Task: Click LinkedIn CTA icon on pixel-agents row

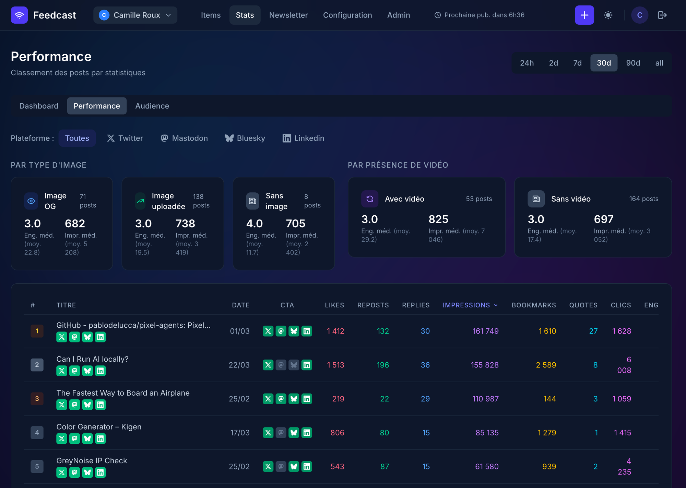Action: click(307, 331)
